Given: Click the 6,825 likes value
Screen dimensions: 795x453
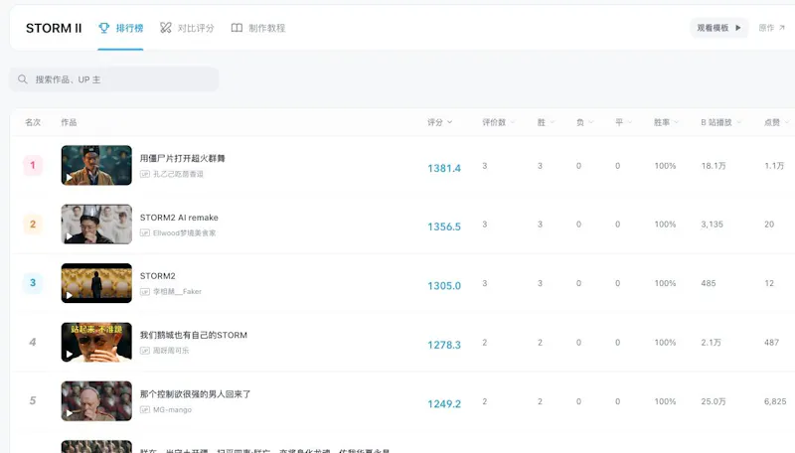Looking at the screenshot, I should (x=775, y=401).
